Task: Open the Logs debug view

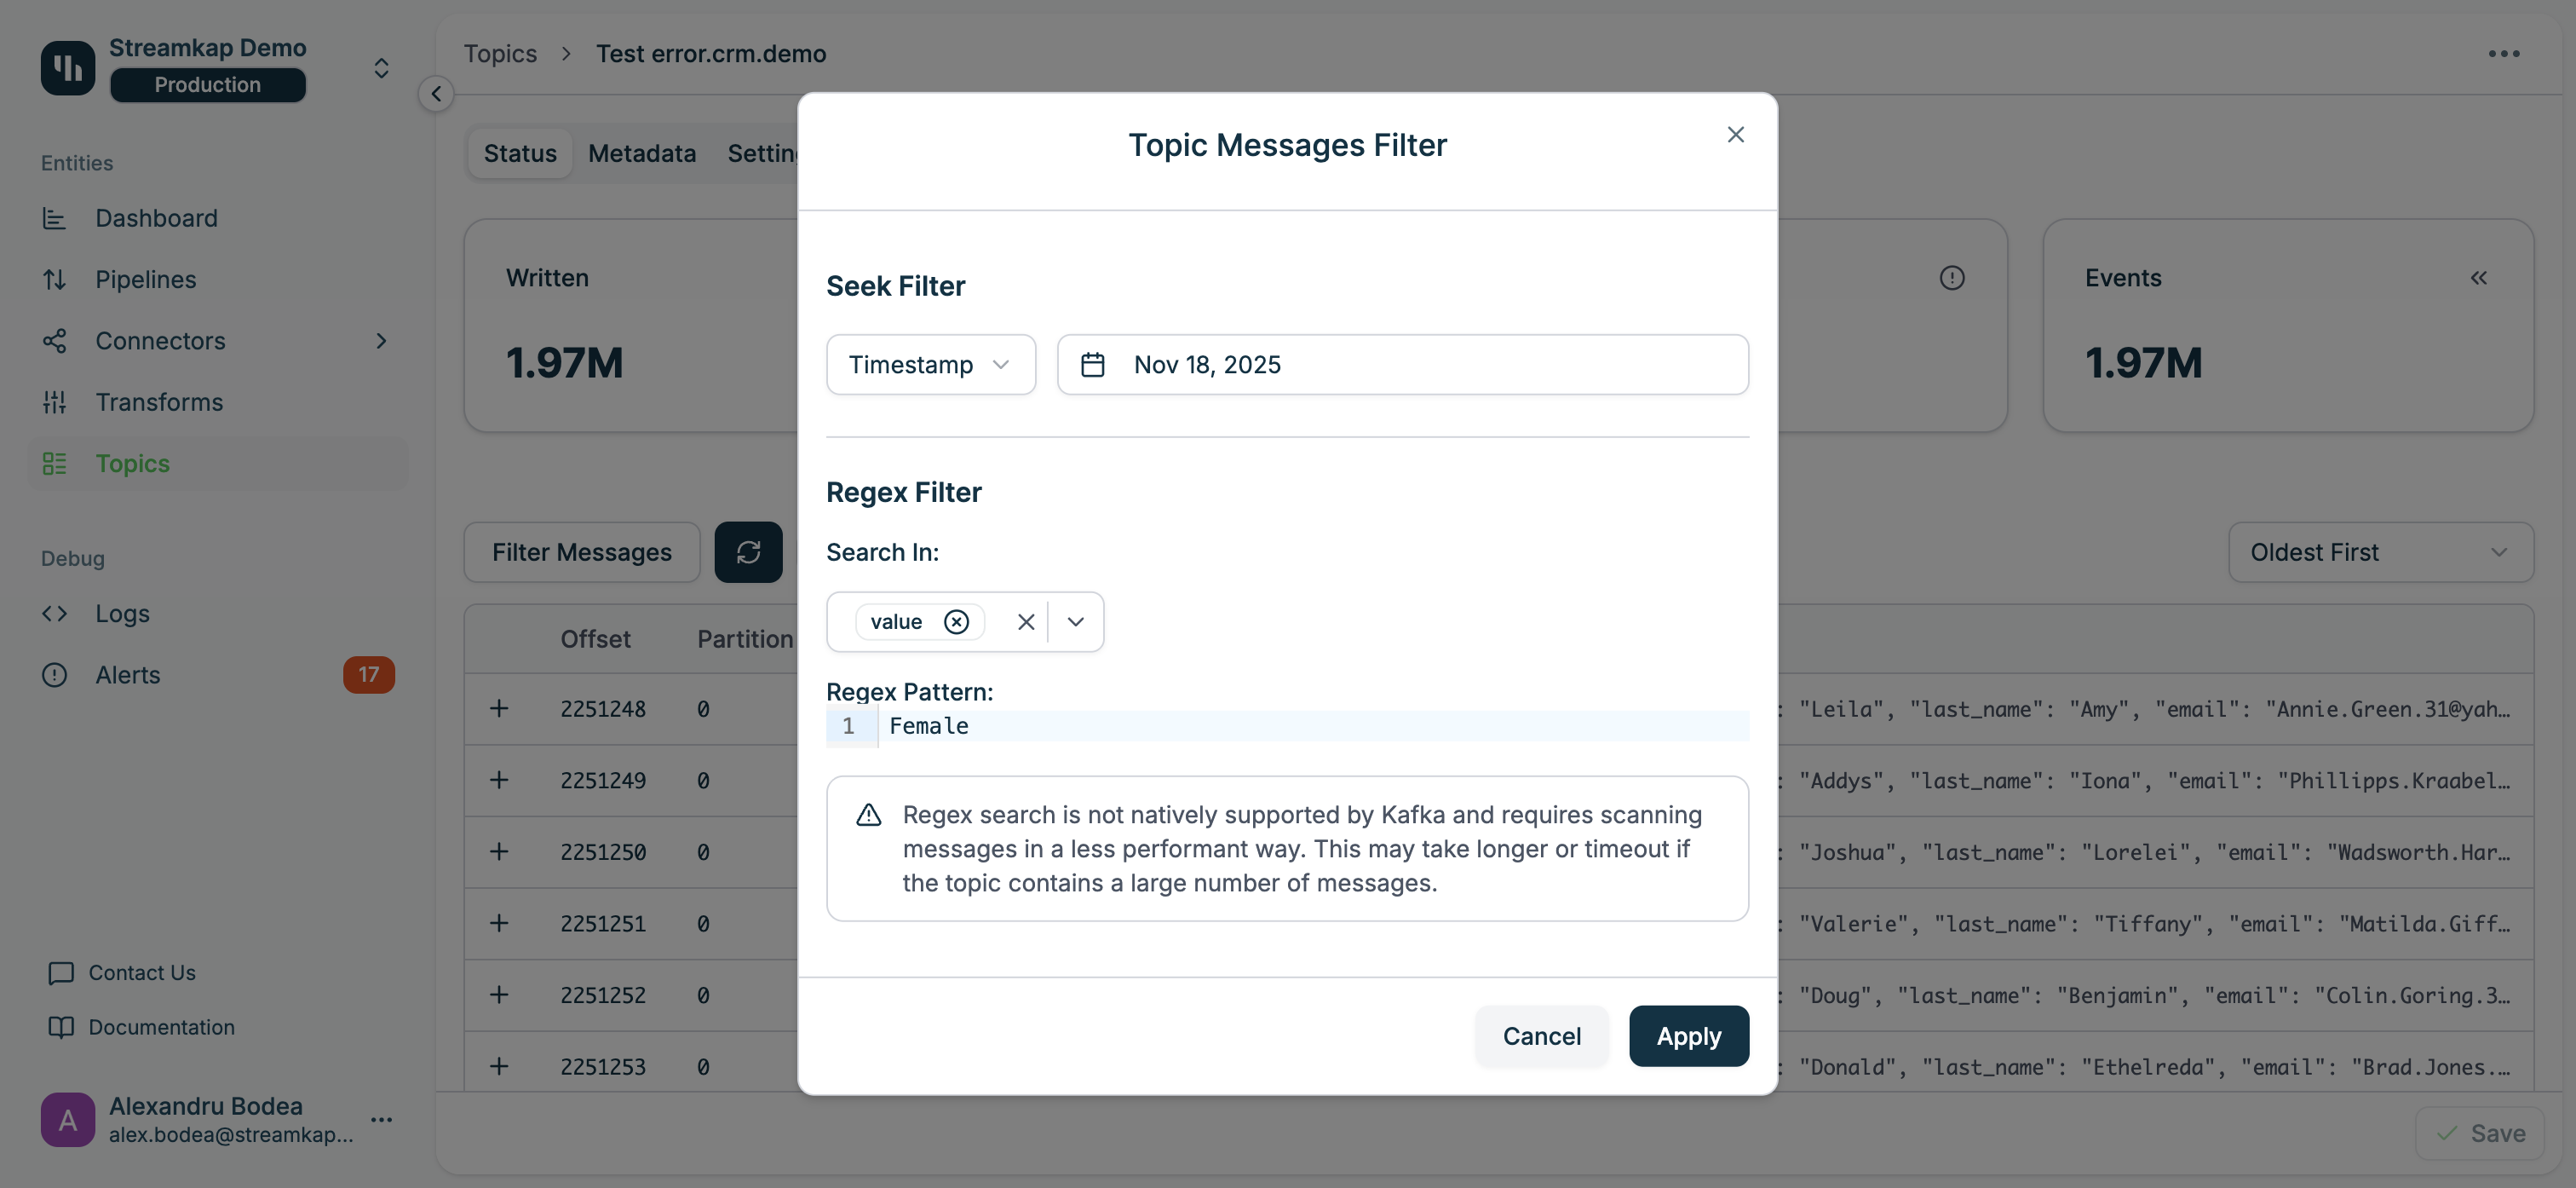Action: [122, 614]
